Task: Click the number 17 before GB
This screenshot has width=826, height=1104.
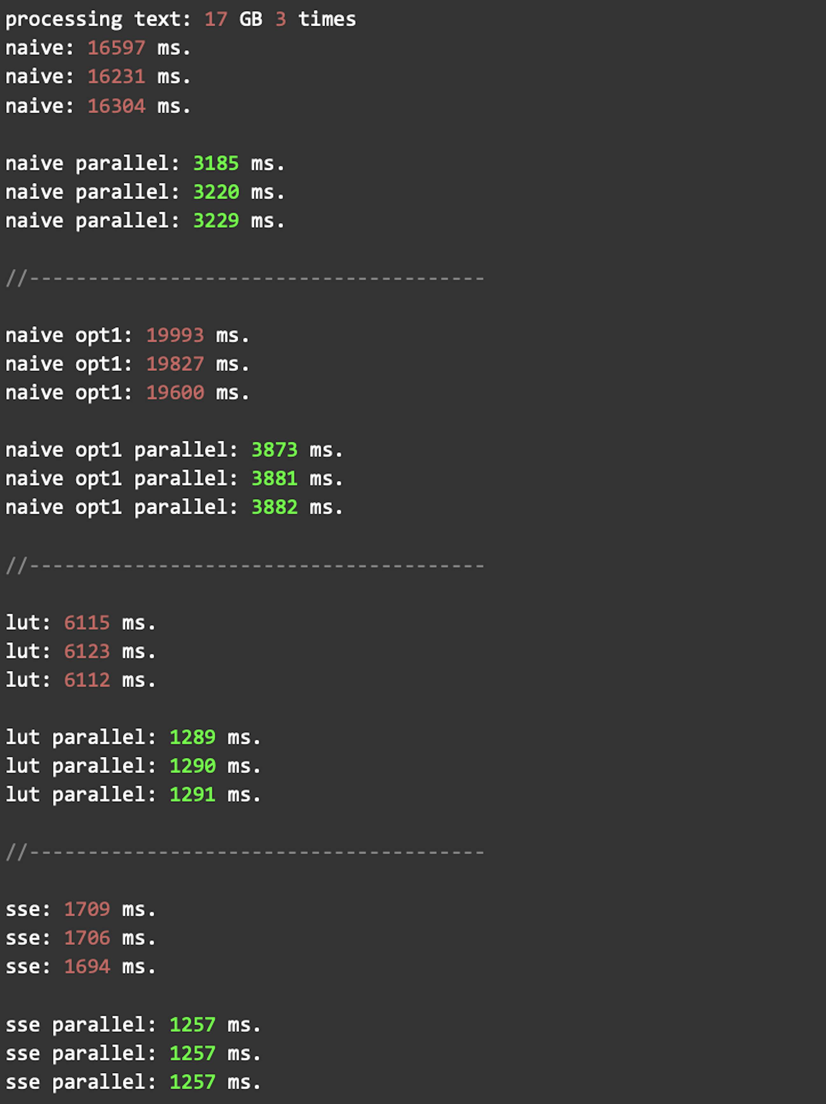Action: (x=215, y=19)
